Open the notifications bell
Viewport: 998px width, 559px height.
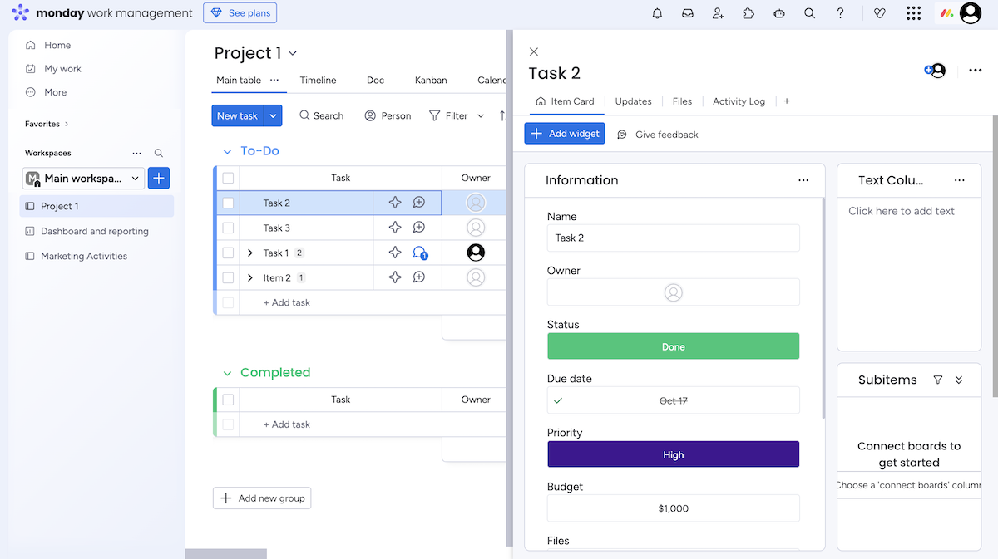coord(657,13)
